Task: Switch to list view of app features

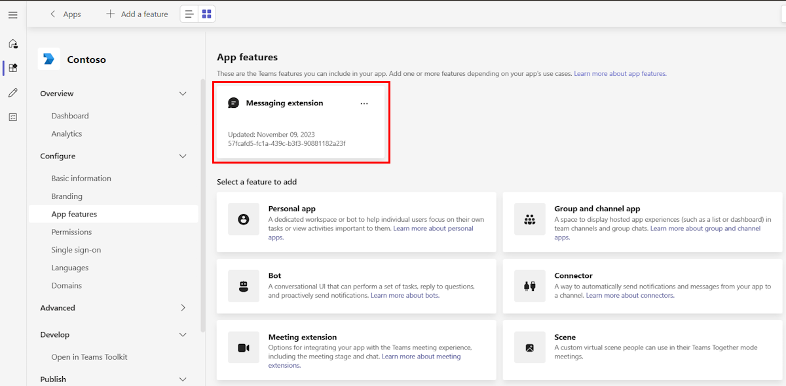Action: (188, 14)
